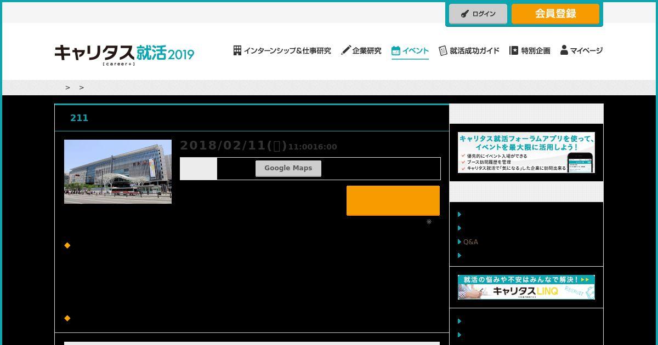
Task: Click the 会員登録 register button
Action: click(x=555, y=14)
